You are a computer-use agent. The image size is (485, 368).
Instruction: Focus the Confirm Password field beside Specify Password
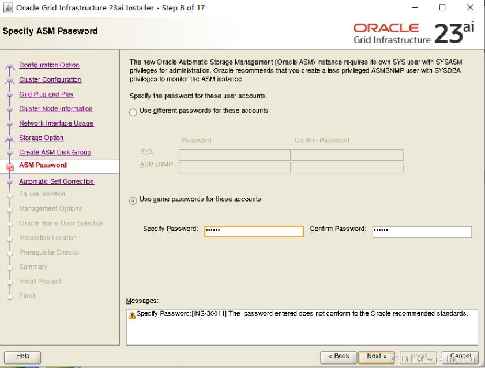tap(422, 232)
